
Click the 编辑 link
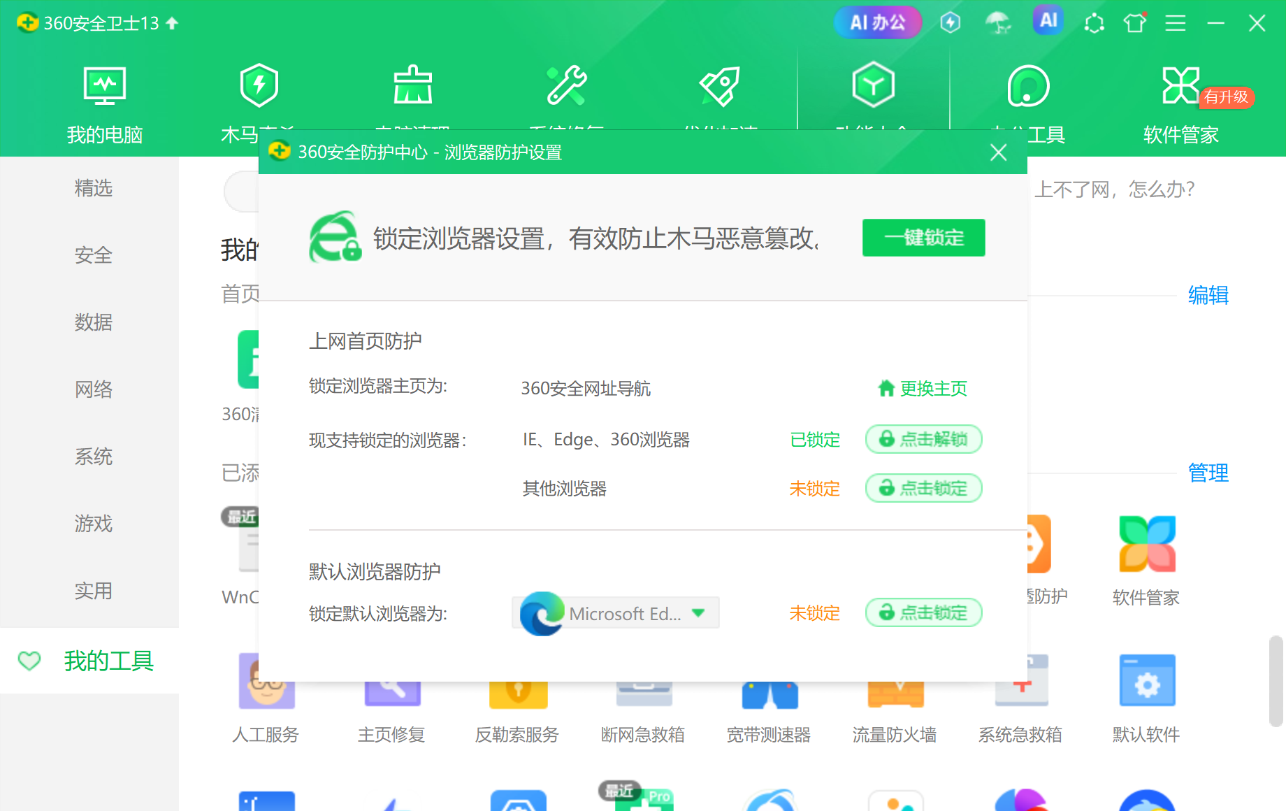coord(1208,295)
